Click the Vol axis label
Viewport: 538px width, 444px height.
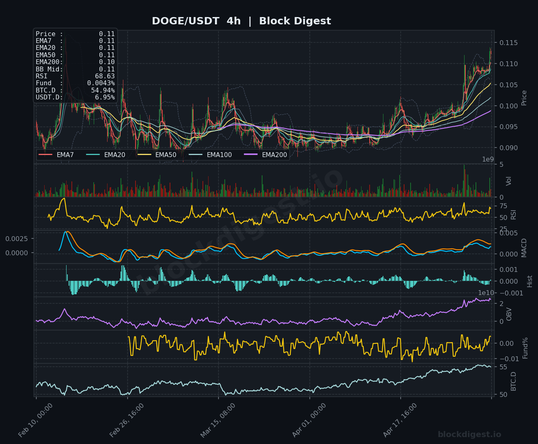(509, 181)
